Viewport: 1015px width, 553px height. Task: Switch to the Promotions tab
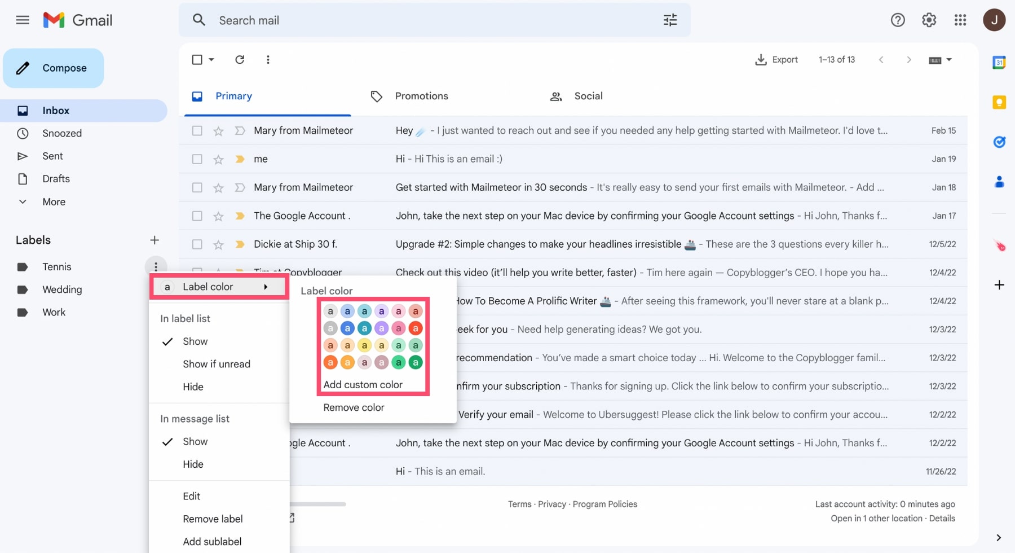421,96
